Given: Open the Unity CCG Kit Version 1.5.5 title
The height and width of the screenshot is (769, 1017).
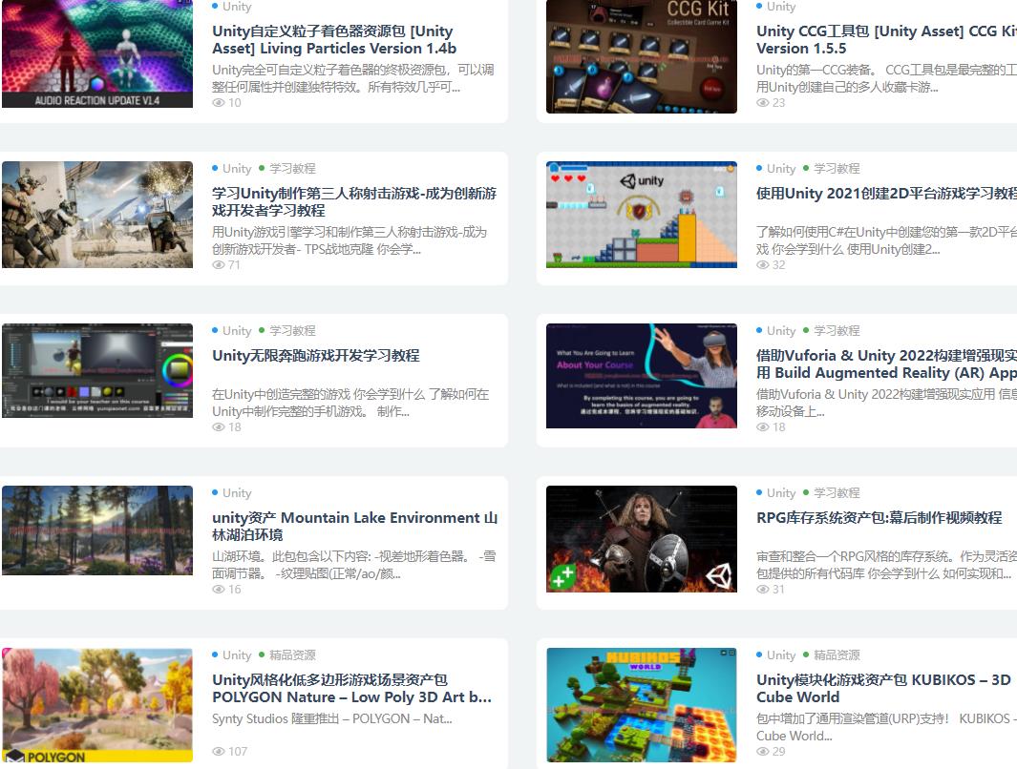Looking at the screenshot, I should coord(886,39).
